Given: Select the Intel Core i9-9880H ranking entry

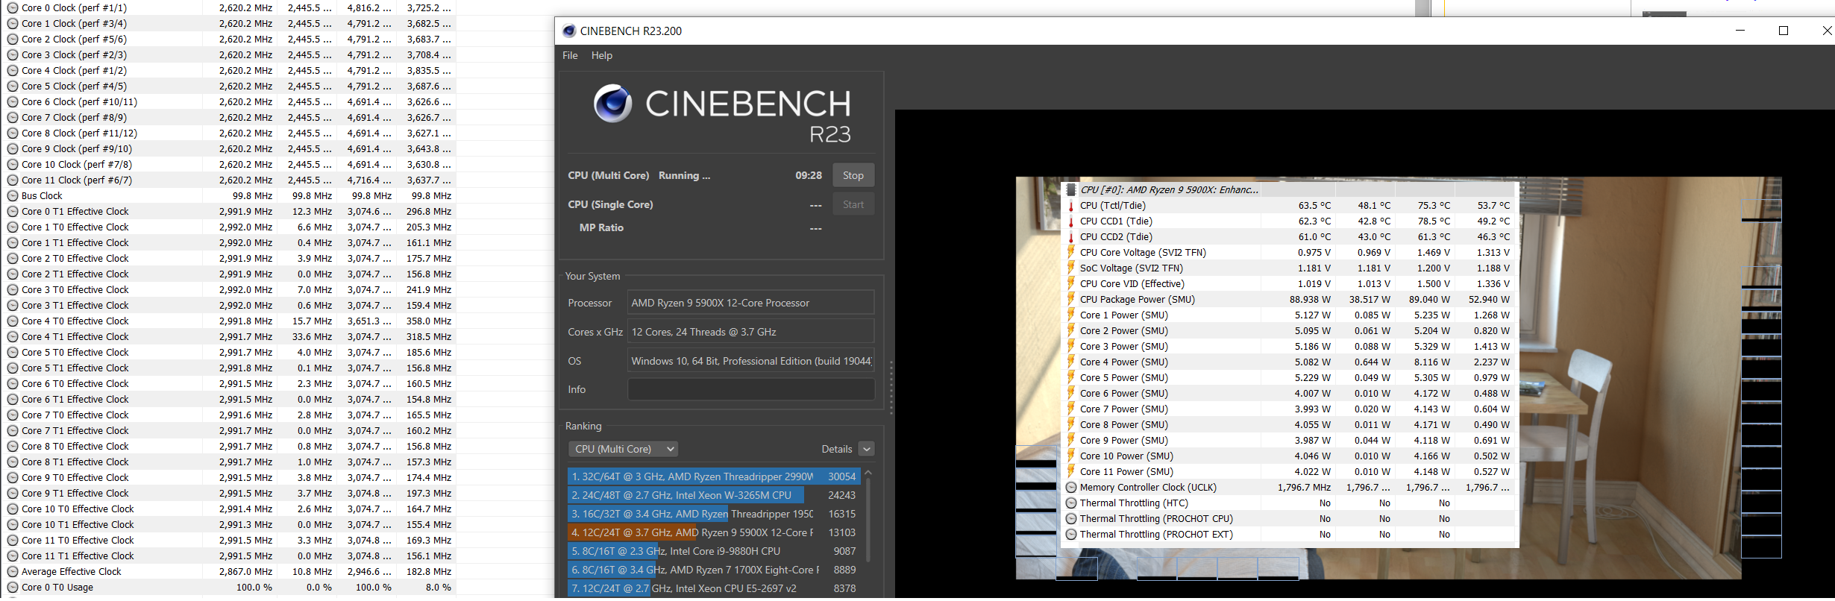Looking at the screenshot, I should (x=714, y=551).
